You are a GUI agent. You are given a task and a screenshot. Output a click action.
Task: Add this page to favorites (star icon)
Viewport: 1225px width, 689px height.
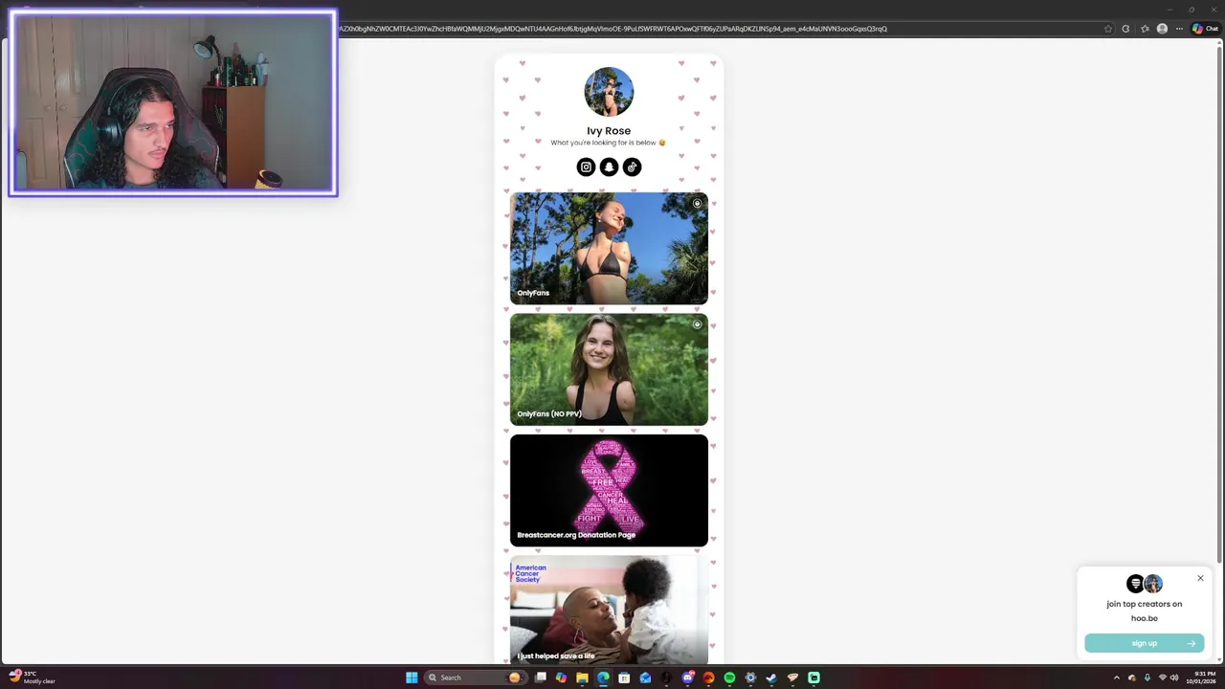point(1108,29)
